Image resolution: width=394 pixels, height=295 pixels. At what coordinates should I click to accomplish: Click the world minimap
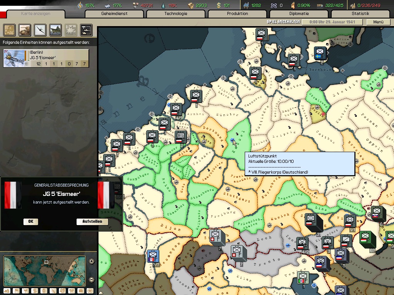(x=44, y=271)
